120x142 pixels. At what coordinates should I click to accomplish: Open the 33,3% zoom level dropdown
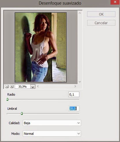(33, 87)
